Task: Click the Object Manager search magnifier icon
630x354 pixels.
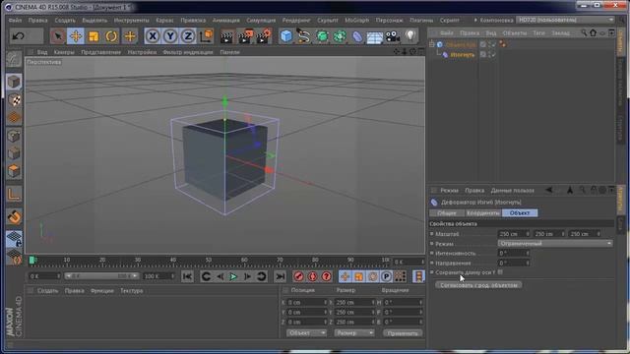Action: 584,32
